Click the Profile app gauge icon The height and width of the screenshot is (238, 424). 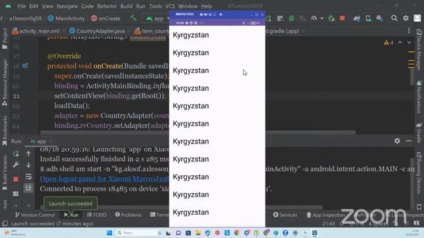(x=313, y=18)
